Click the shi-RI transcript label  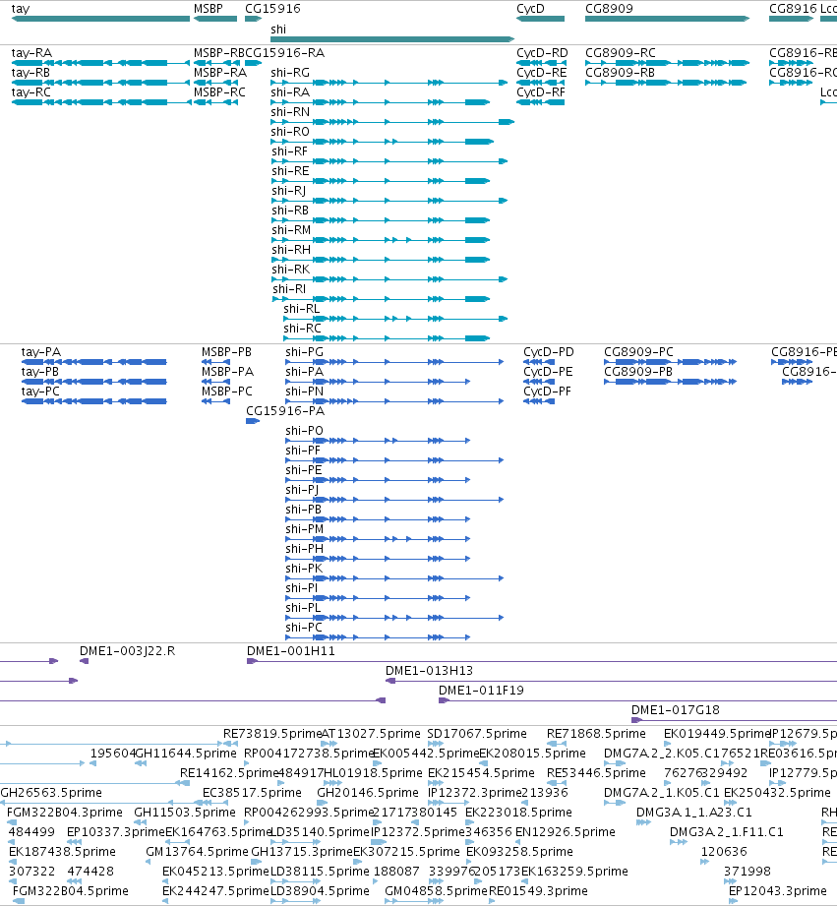(x=289, y=289)
